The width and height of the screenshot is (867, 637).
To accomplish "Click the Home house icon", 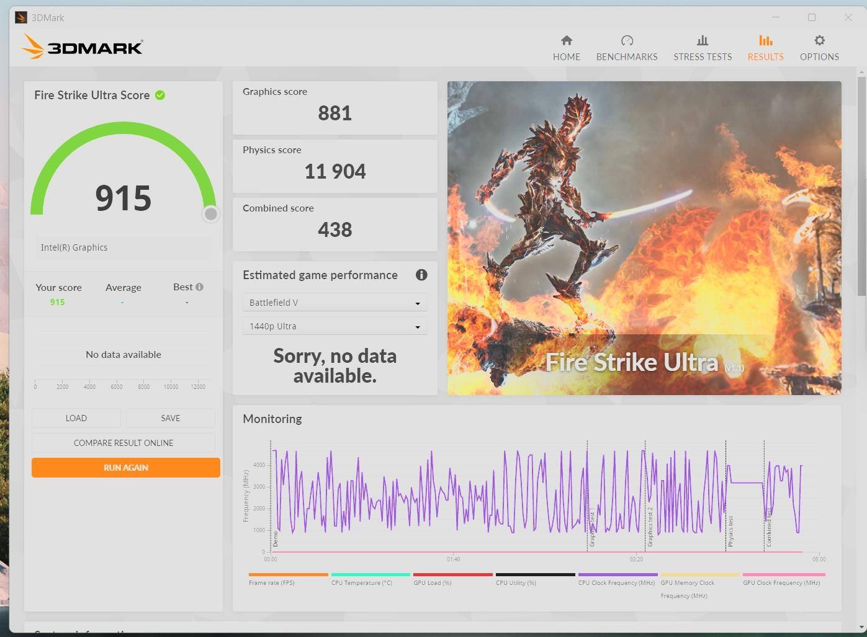I will (x=566, y=41).
